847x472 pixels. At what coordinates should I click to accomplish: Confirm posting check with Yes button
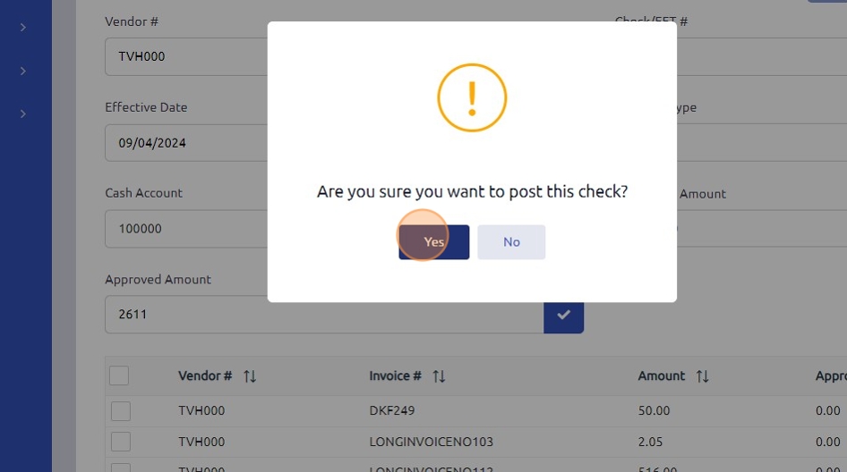pos(434,242)
